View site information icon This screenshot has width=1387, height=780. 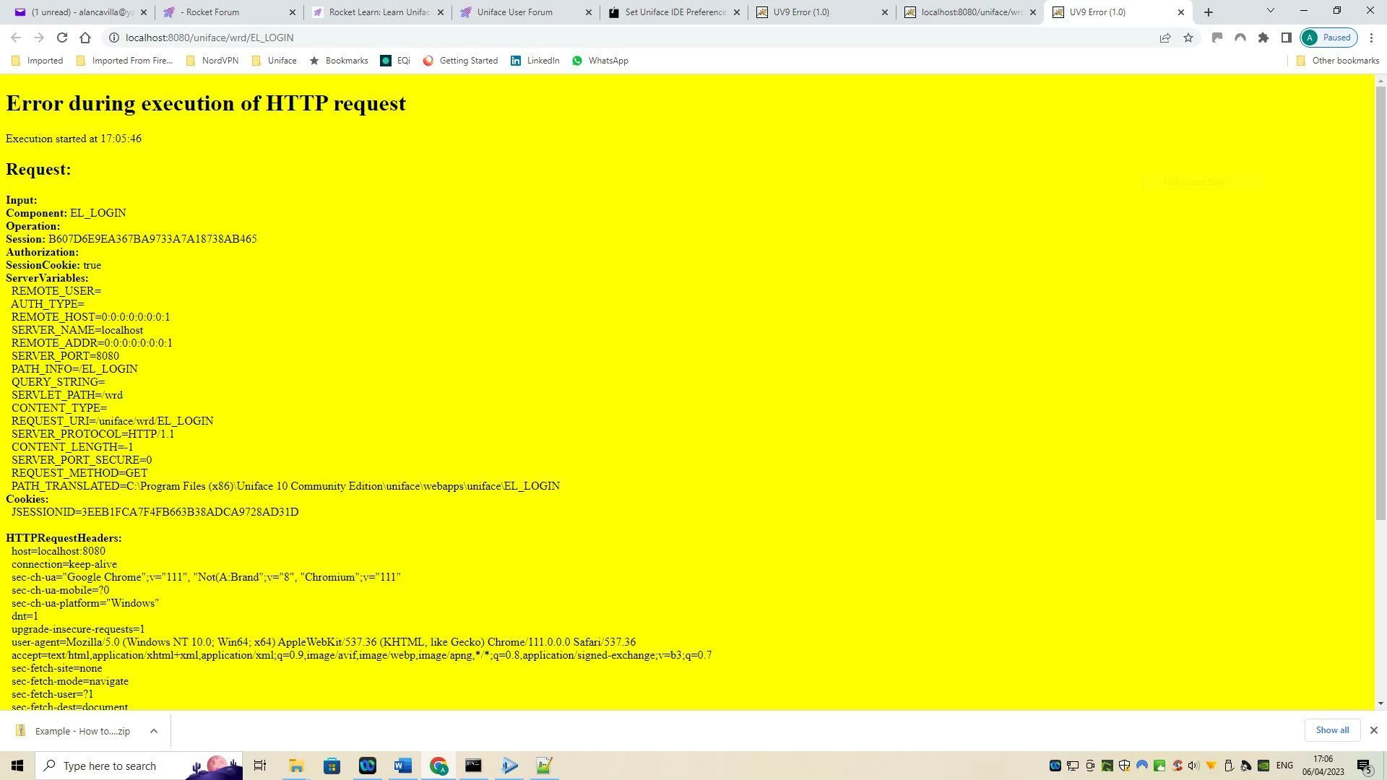pyautogui.click(x=113, y=38)
